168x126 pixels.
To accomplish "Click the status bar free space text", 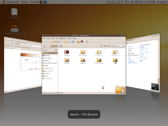I will pyautogui.click(x=55, y=93).
